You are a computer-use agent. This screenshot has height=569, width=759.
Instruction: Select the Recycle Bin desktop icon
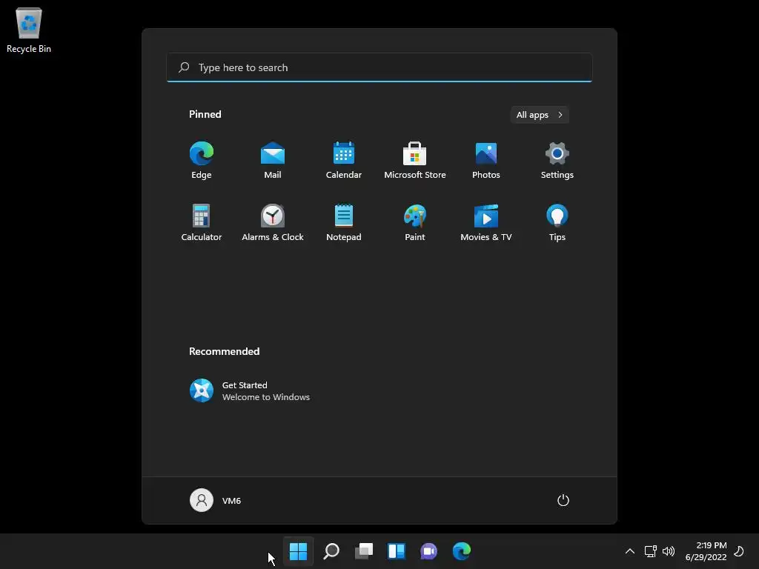(29, 30)
